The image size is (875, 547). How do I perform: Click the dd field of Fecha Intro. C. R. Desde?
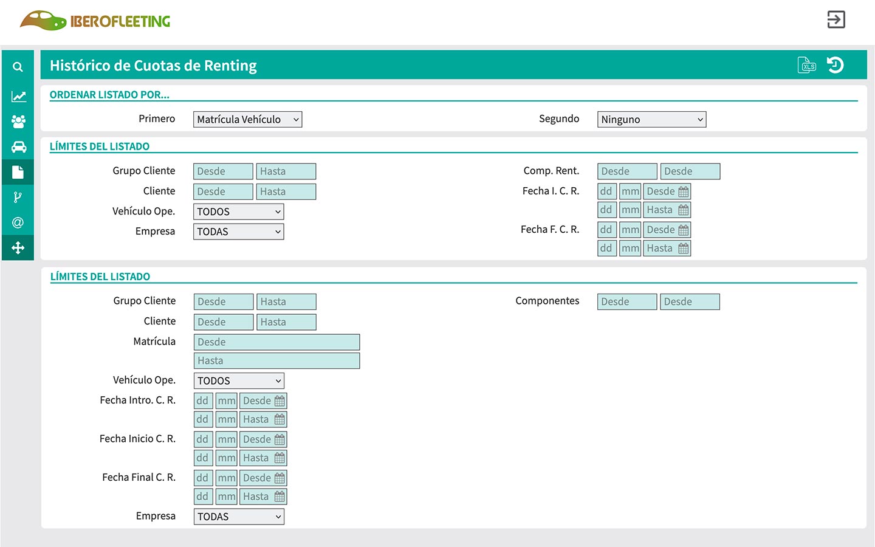coord(203,401)
